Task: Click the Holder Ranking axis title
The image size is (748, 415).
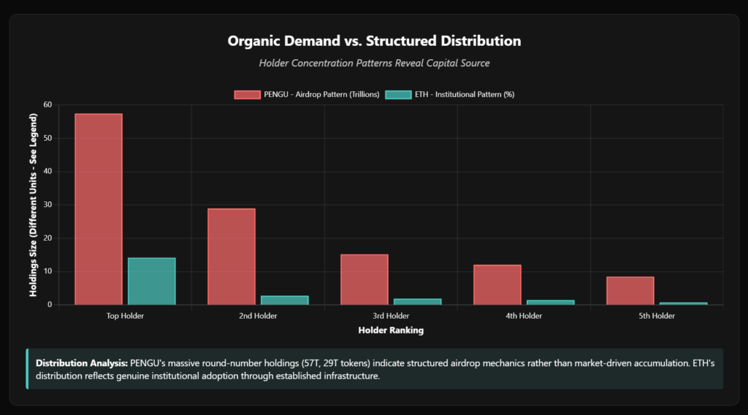Action: pyautogui.click(x=391, y=330)
